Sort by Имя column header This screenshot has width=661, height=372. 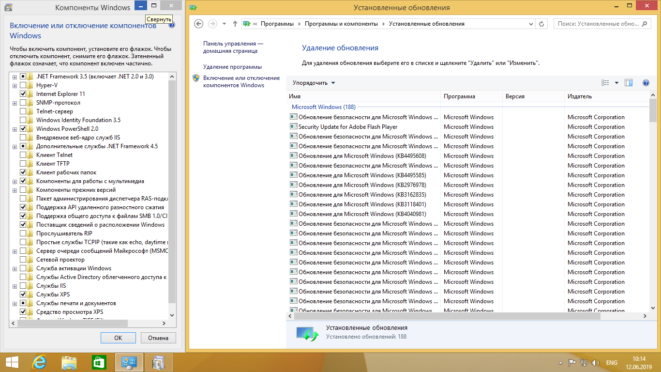[363, 96]
